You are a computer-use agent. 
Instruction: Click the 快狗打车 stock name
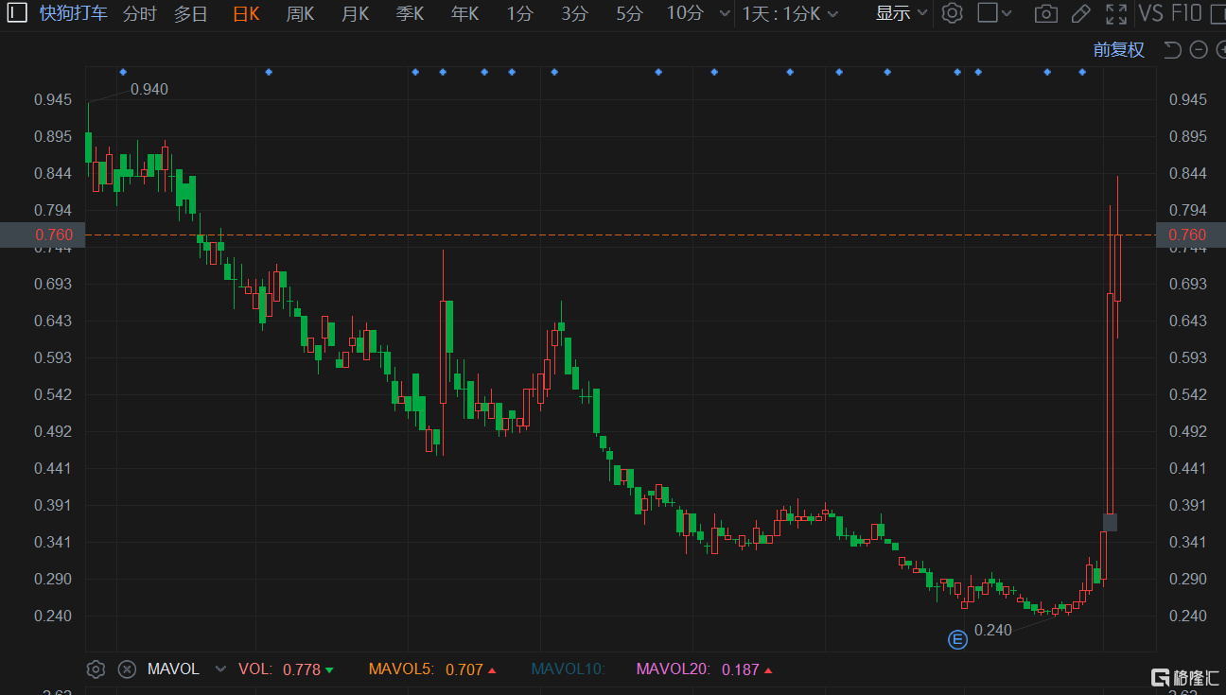click(74, 13)
